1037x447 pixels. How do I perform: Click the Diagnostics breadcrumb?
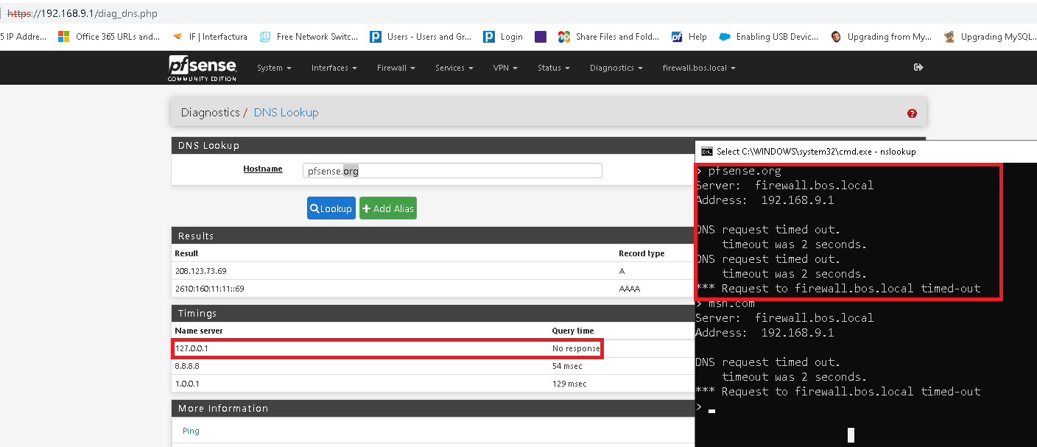pos(210,113)
